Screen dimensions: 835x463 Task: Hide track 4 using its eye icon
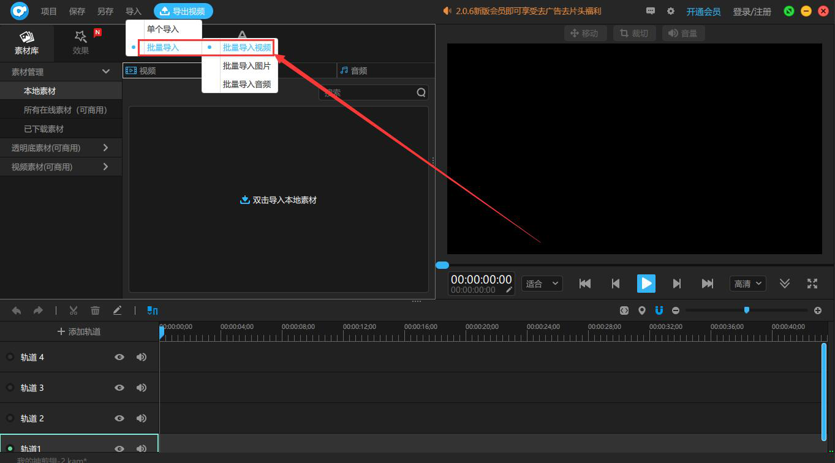click(119, 357)
